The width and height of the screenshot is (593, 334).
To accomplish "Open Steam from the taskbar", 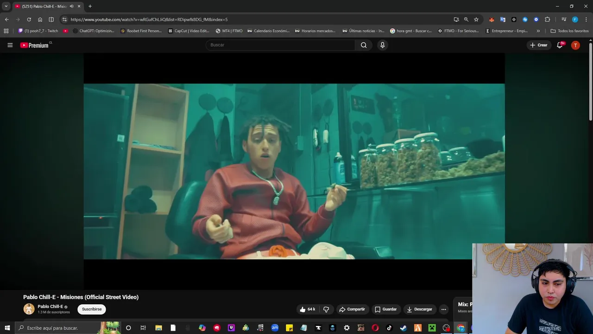I will click(x=404, y=328).
